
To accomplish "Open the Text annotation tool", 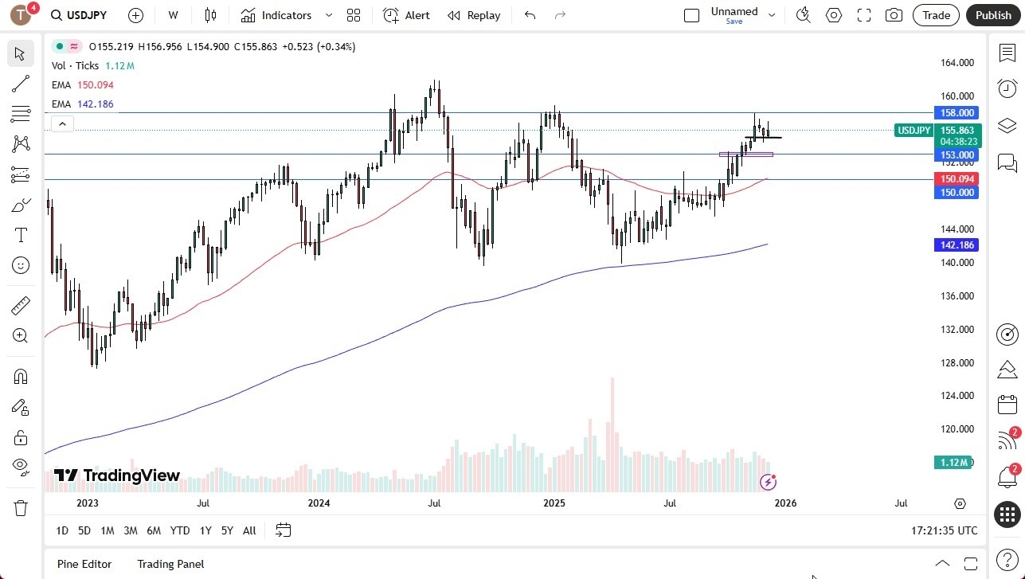I will click(20, 234).
